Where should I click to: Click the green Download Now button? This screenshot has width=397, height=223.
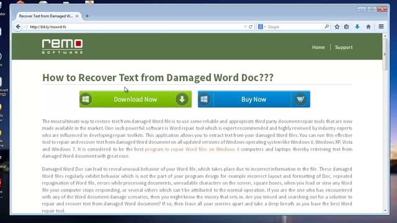click(x=135, y=99)
